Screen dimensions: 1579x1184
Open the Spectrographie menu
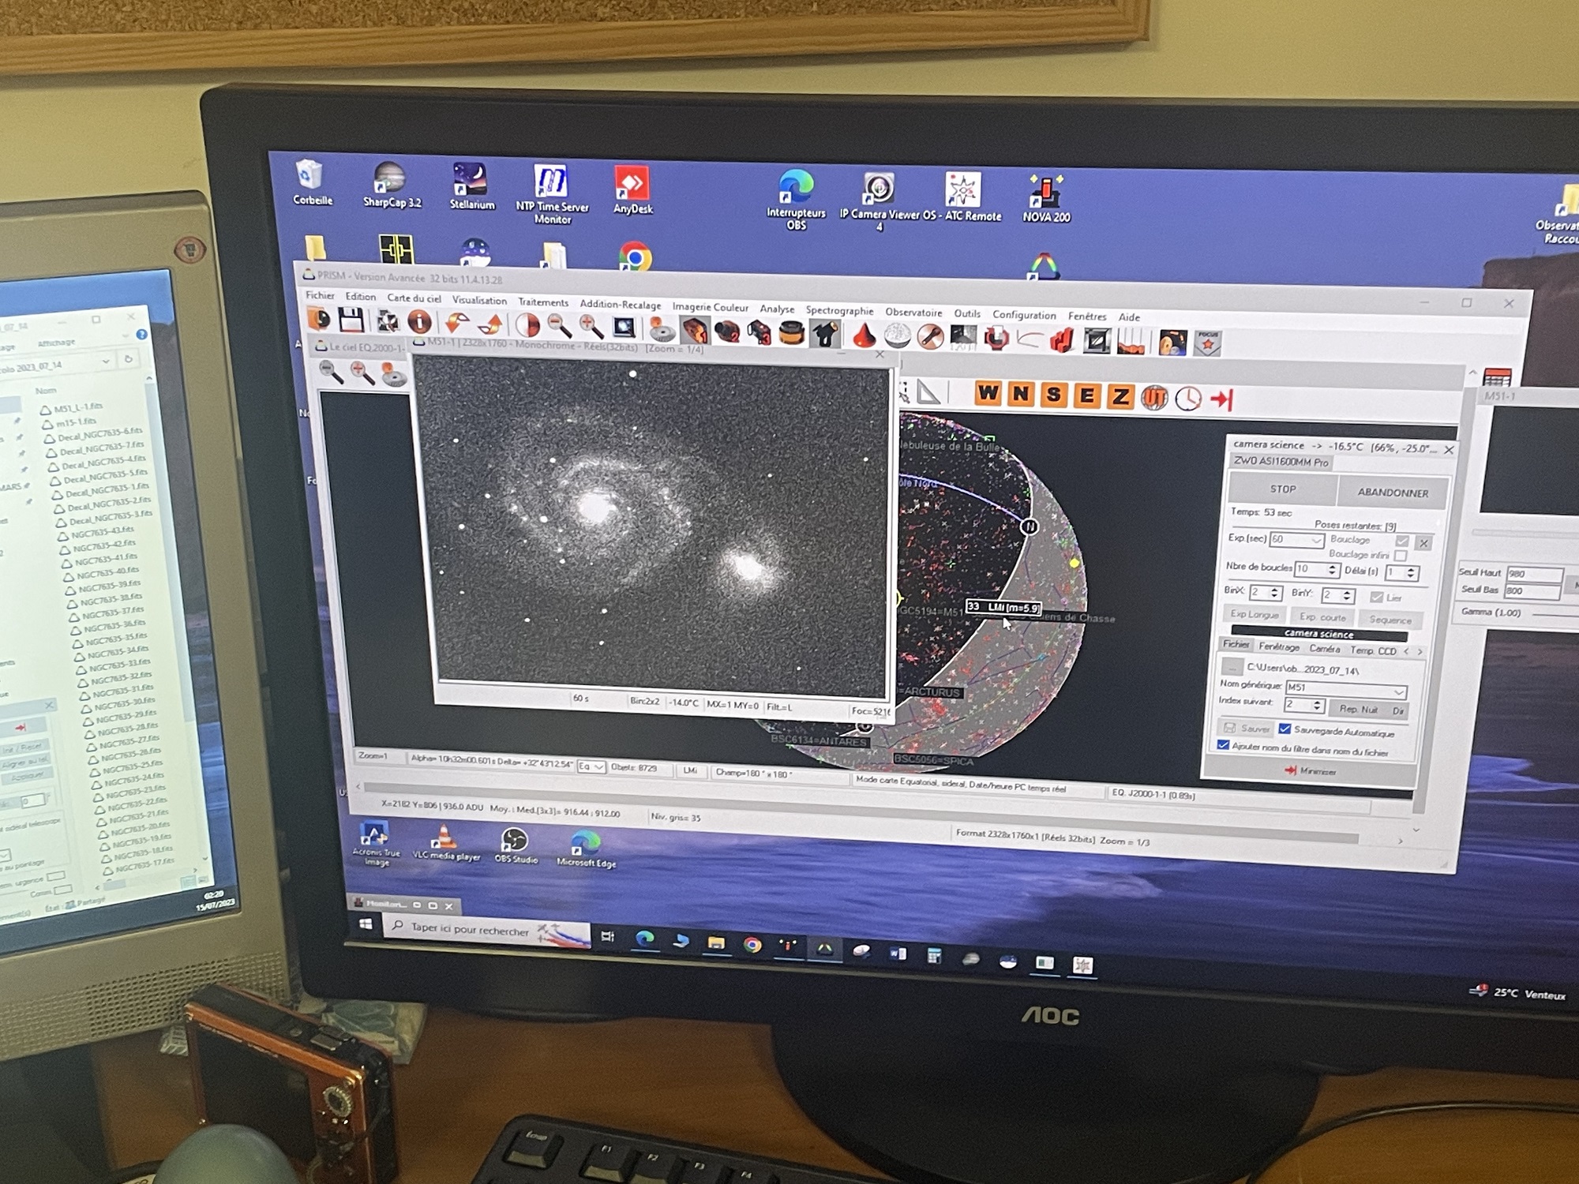[x=839, y=310]
